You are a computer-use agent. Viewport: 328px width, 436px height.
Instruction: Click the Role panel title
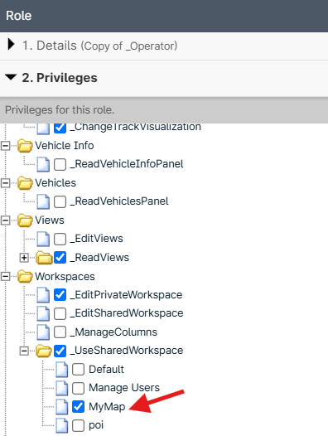tap(18, 16)
